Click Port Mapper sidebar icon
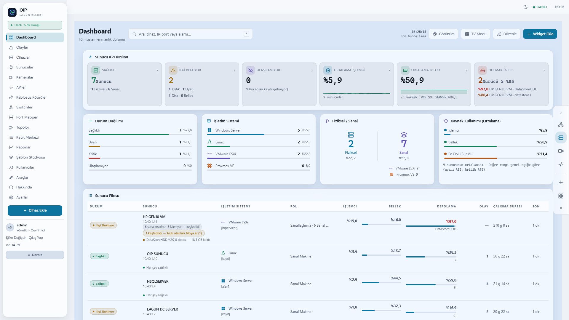The width and height of the screenshot is (569, 320). pyautogui.click(x=11, y=117)
